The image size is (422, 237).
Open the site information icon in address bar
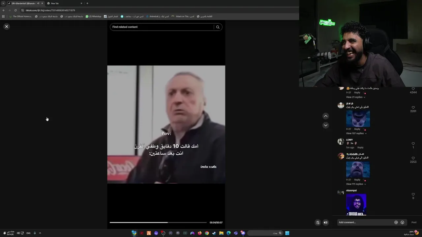pyautogui.click(x=22, y=10)
